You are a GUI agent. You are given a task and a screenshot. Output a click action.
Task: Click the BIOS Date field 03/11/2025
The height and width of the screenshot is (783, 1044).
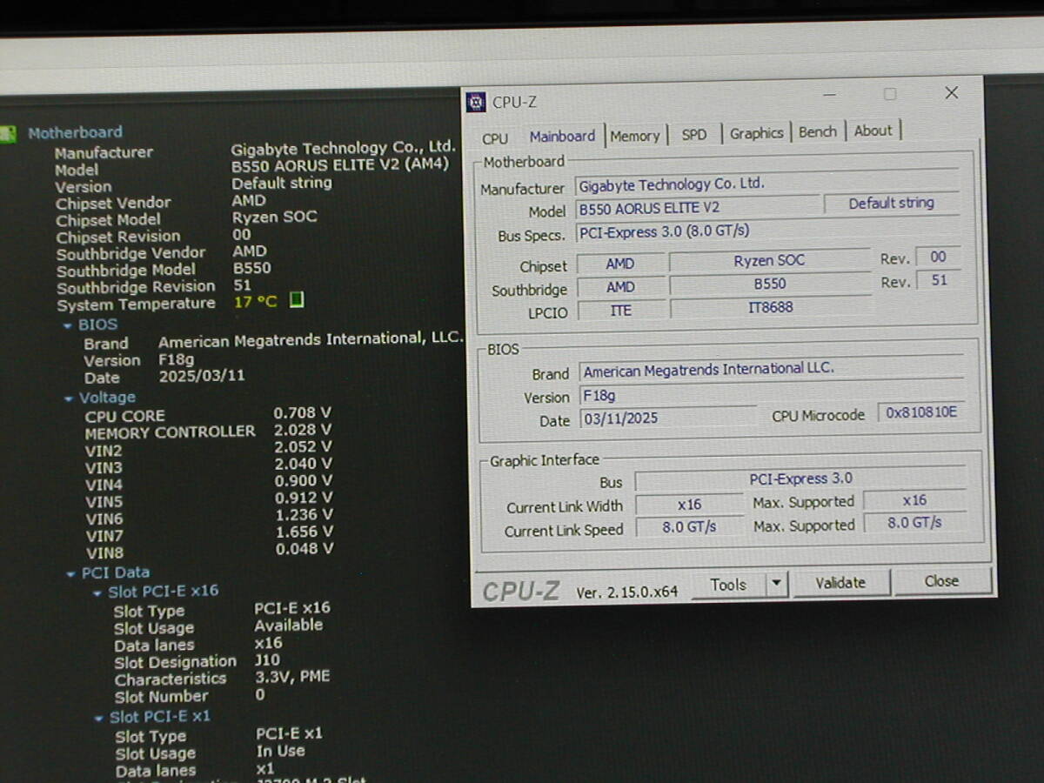click(x=667, y=419)
